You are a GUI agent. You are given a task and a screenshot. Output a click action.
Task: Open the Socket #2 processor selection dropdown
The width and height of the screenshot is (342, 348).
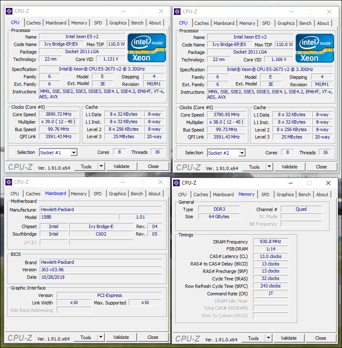[x=242, y=153]
